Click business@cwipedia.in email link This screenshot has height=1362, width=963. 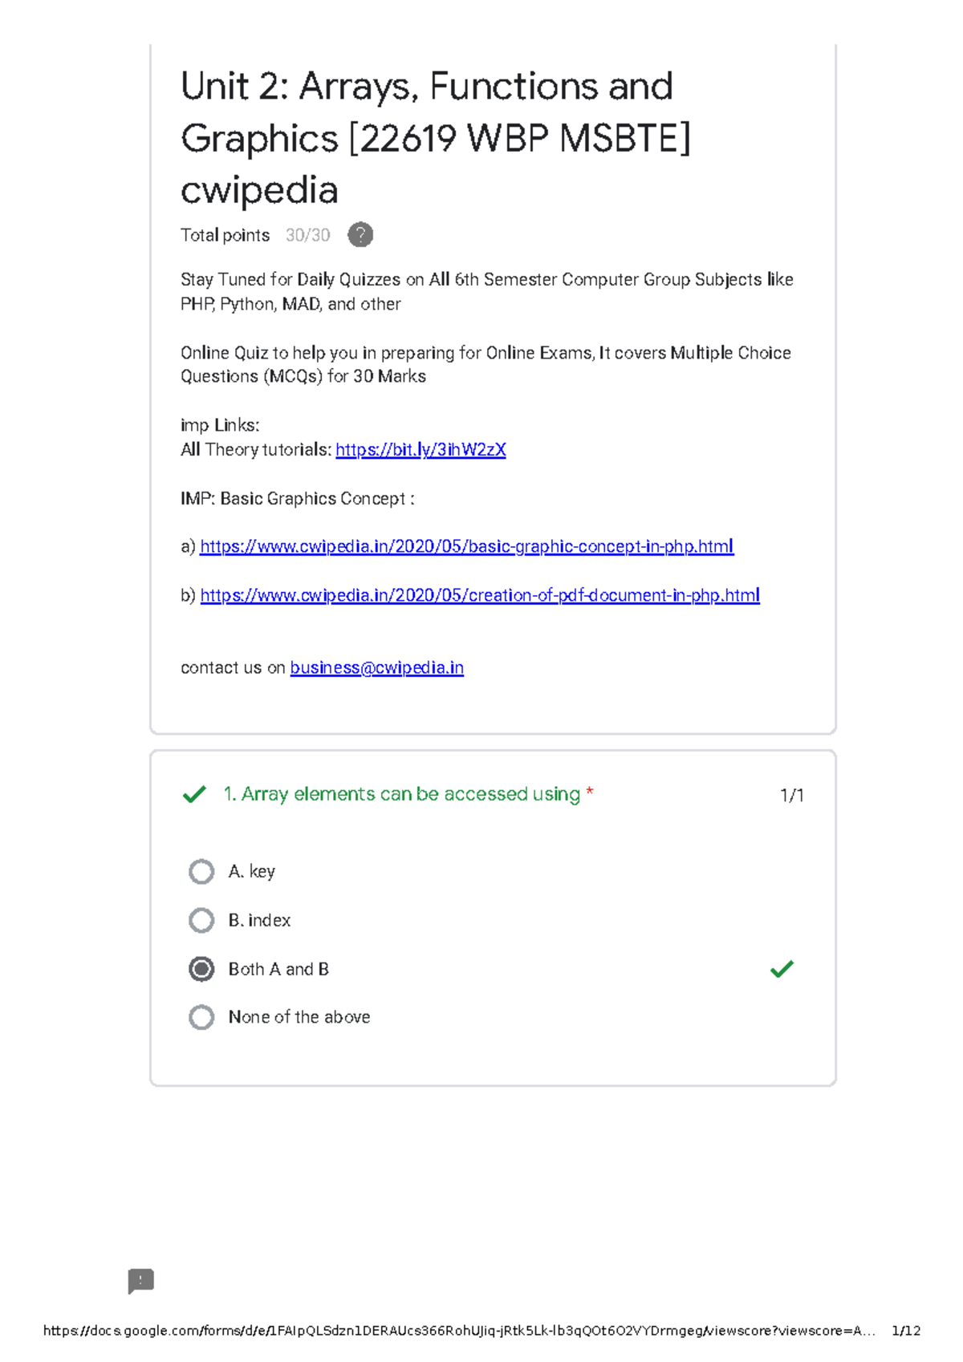click(376, 668)
